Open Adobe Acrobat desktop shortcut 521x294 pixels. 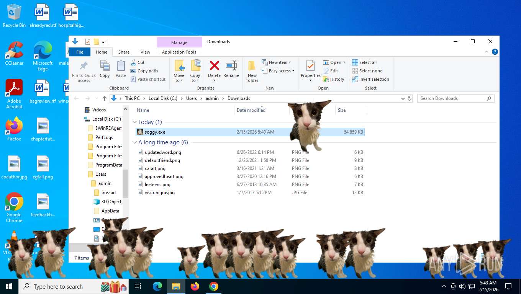click(14, 94)
